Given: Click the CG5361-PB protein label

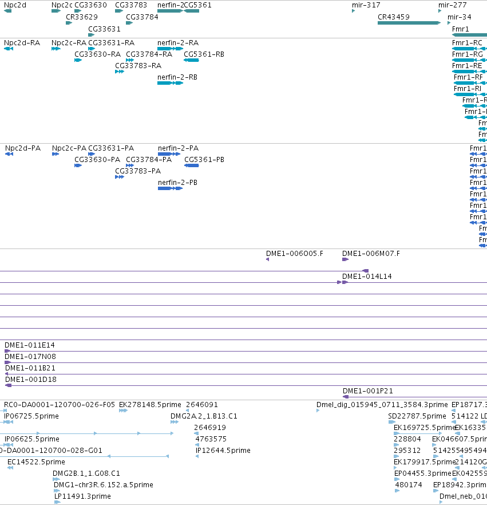Looking at the screenshot, I should pyautogui.click(x=204, y=160).
